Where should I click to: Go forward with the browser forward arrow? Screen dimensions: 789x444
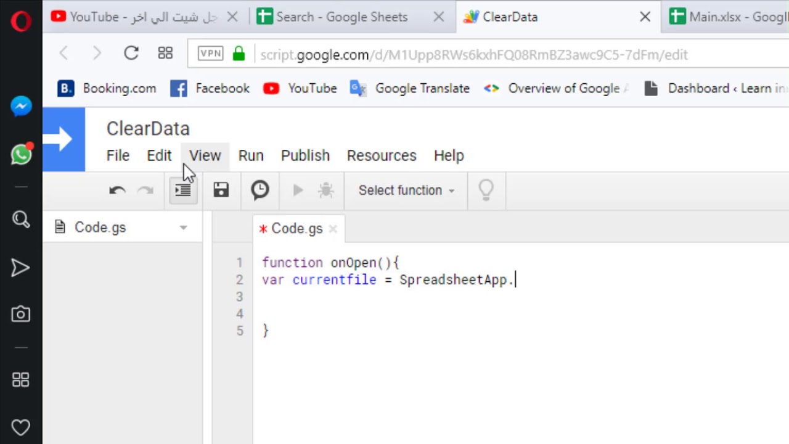pyautogui.click(x=97, y=54)
